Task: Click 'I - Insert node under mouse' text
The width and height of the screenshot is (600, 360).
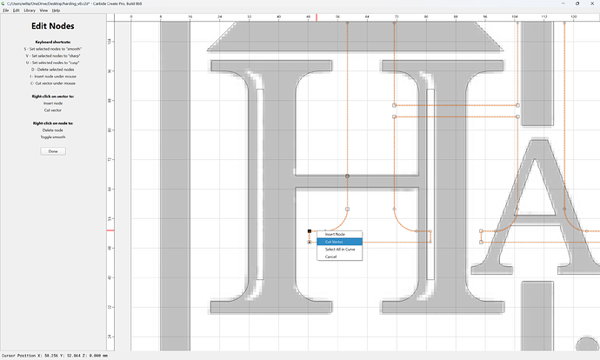Action: coord(53,77)
